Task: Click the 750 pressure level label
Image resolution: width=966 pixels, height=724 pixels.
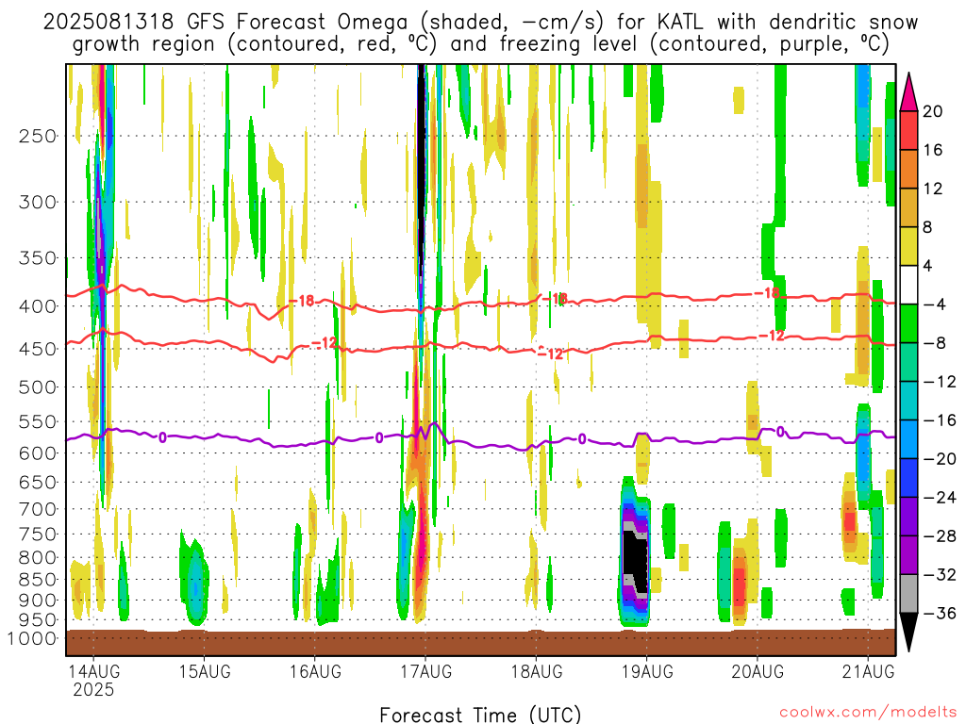Action: coord(38,535)
